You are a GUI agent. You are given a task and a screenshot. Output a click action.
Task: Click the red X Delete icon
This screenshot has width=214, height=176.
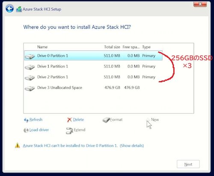point(69,120)
